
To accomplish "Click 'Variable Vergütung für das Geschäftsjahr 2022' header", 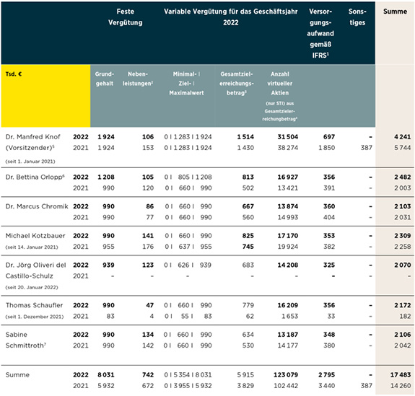I will point(230,17).
